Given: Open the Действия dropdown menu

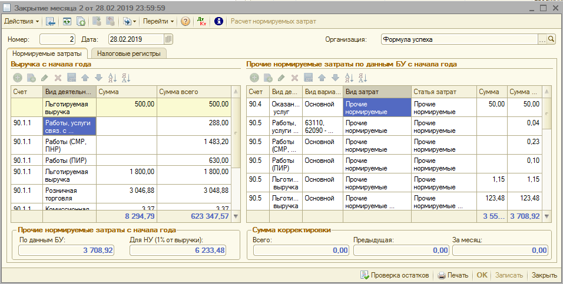Looking at the screenshot, I should click(x=21, y=21).
